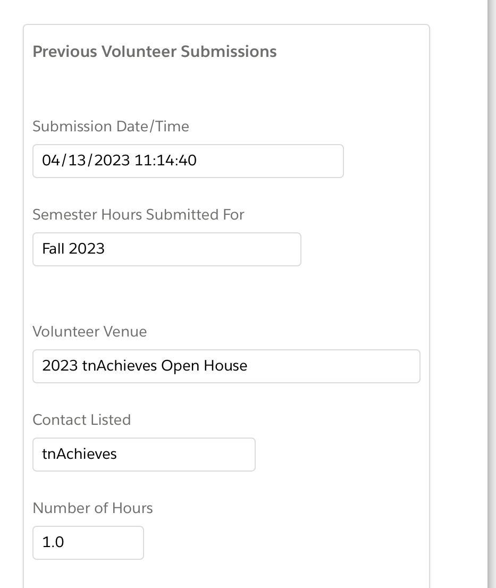Viewport: 496px width, 588px height.
Task: Click the 'Number of Hours' label
Action: click(93, 508)
